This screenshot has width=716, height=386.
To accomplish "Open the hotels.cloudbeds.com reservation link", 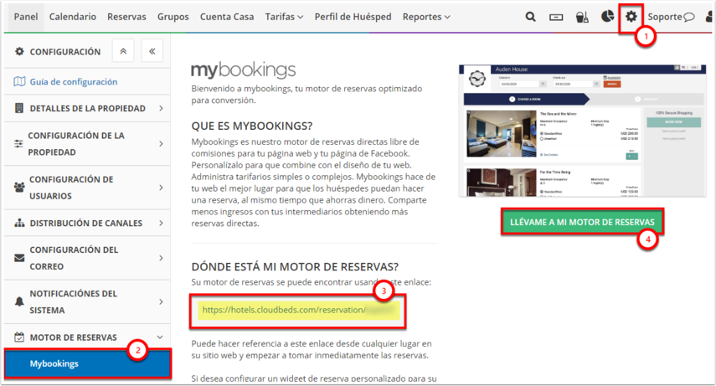I will coord(299,310).
